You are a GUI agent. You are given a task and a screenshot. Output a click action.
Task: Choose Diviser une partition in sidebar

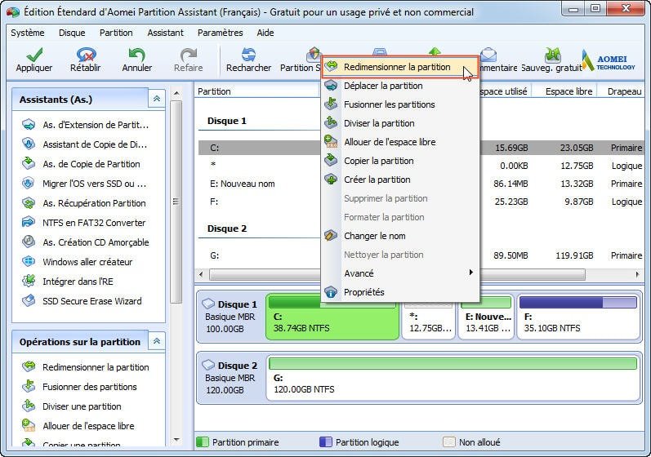[72, 406]
